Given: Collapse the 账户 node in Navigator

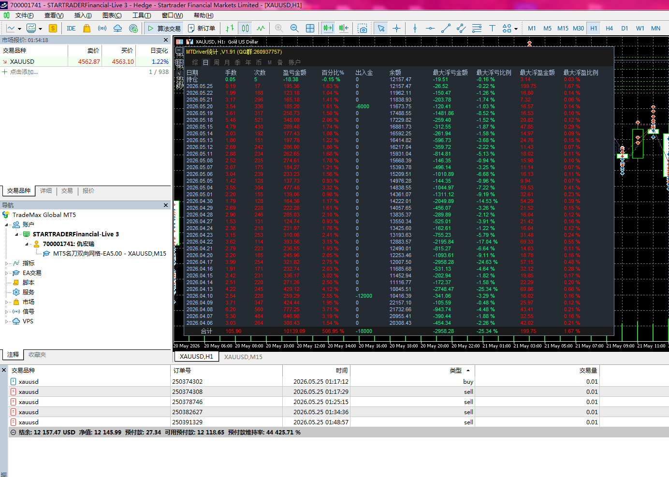Looking at the screenshot, I should tap(7, 225).
